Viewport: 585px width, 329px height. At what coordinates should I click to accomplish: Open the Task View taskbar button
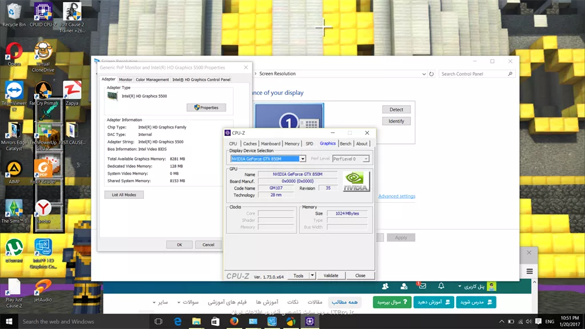coord(159,321)
